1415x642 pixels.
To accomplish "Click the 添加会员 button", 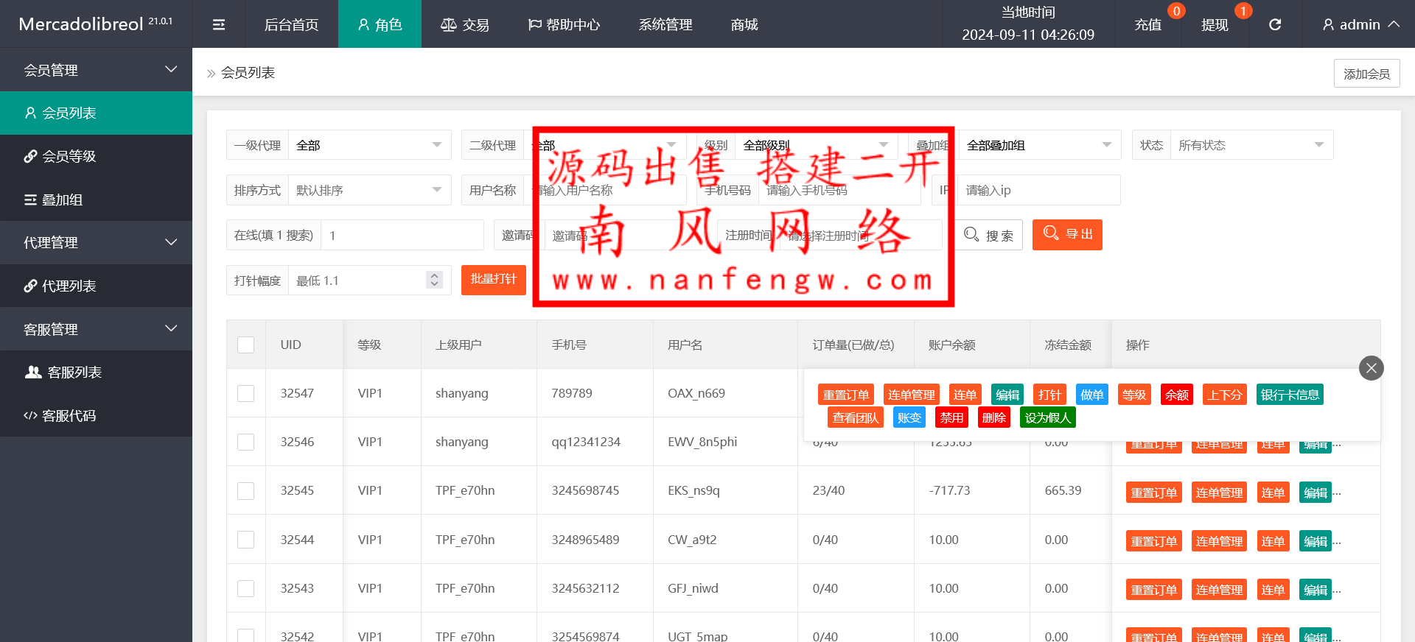I will (x=1366, y=74).
